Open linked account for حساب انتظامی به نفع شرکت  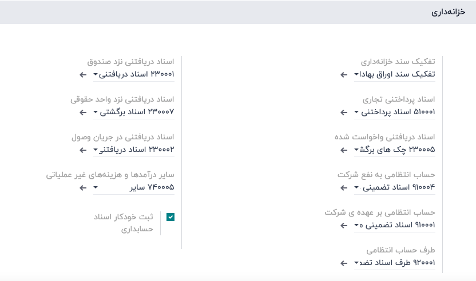pyautogui.click(x=343, y=187)
